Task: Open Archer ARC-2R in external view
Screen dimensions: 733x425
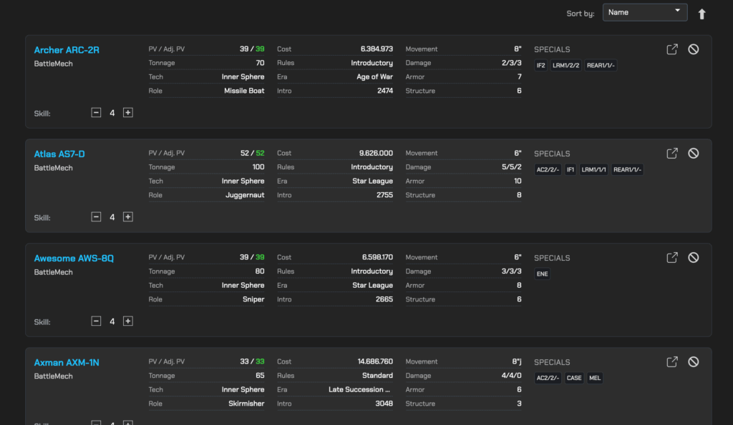Action: [x=672, y=49]
